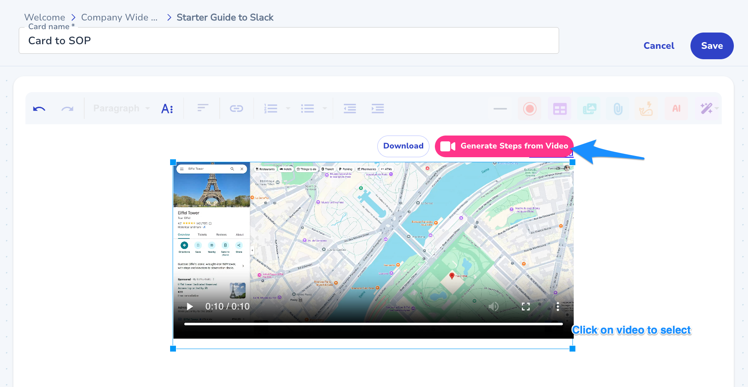
Task: Click Generate Steps from Video
Action: pyautogui.click(x=504, y=146)
